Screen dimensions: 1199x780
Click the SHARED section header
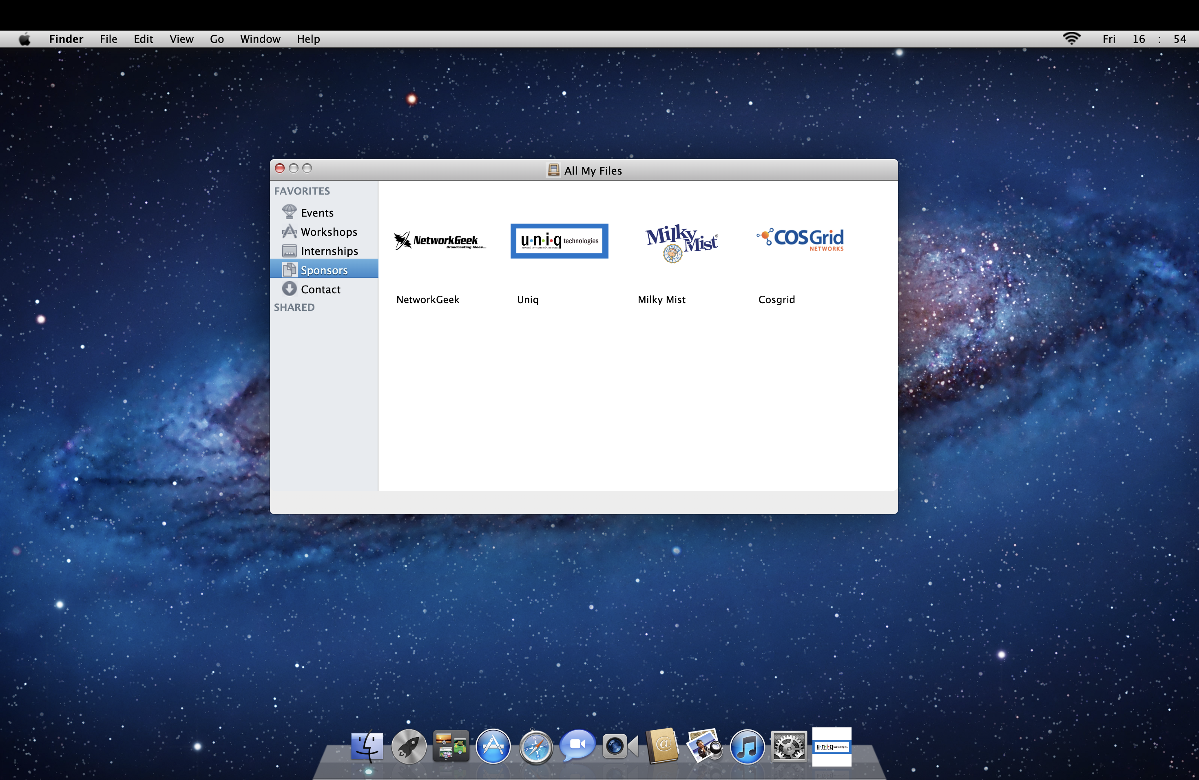[x=294, y=307]
